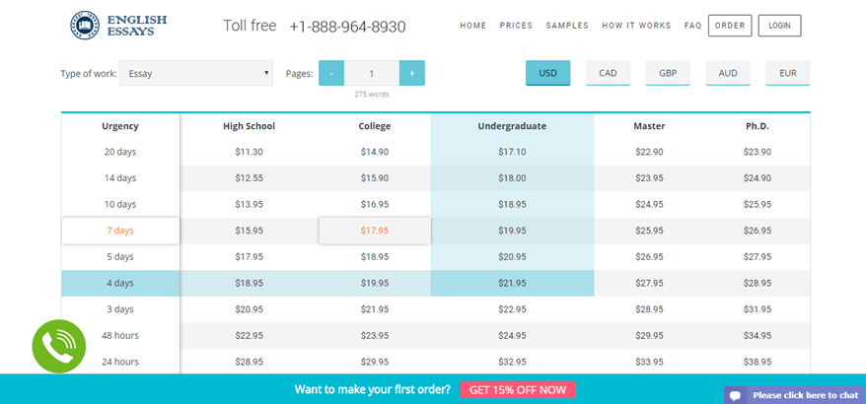Viewport: 866px width, 404px height.
Task: Click the ORDER button
Action: (x=730, y=26)
